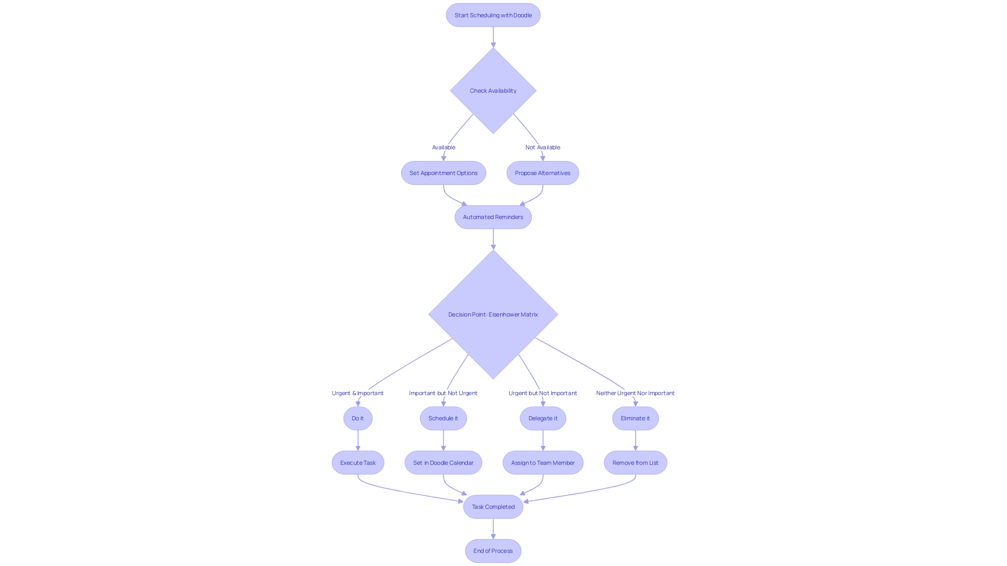Viewport: 1007px width, 566px height.
Task: Select the Propose Alternatives node
Action: pos(542,172)
